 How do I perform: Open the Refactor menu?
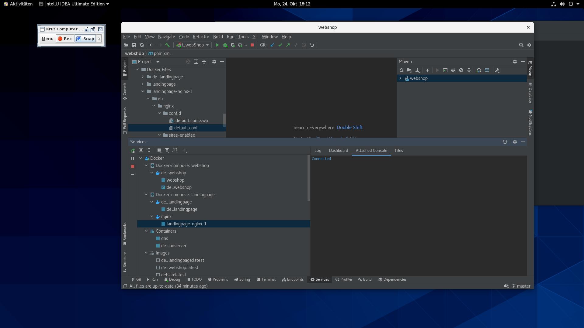coord(201,37)
